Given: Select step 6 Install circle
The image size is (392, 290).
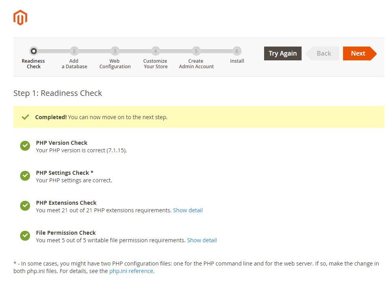Looking at the screenshot, I should point(237,51).
